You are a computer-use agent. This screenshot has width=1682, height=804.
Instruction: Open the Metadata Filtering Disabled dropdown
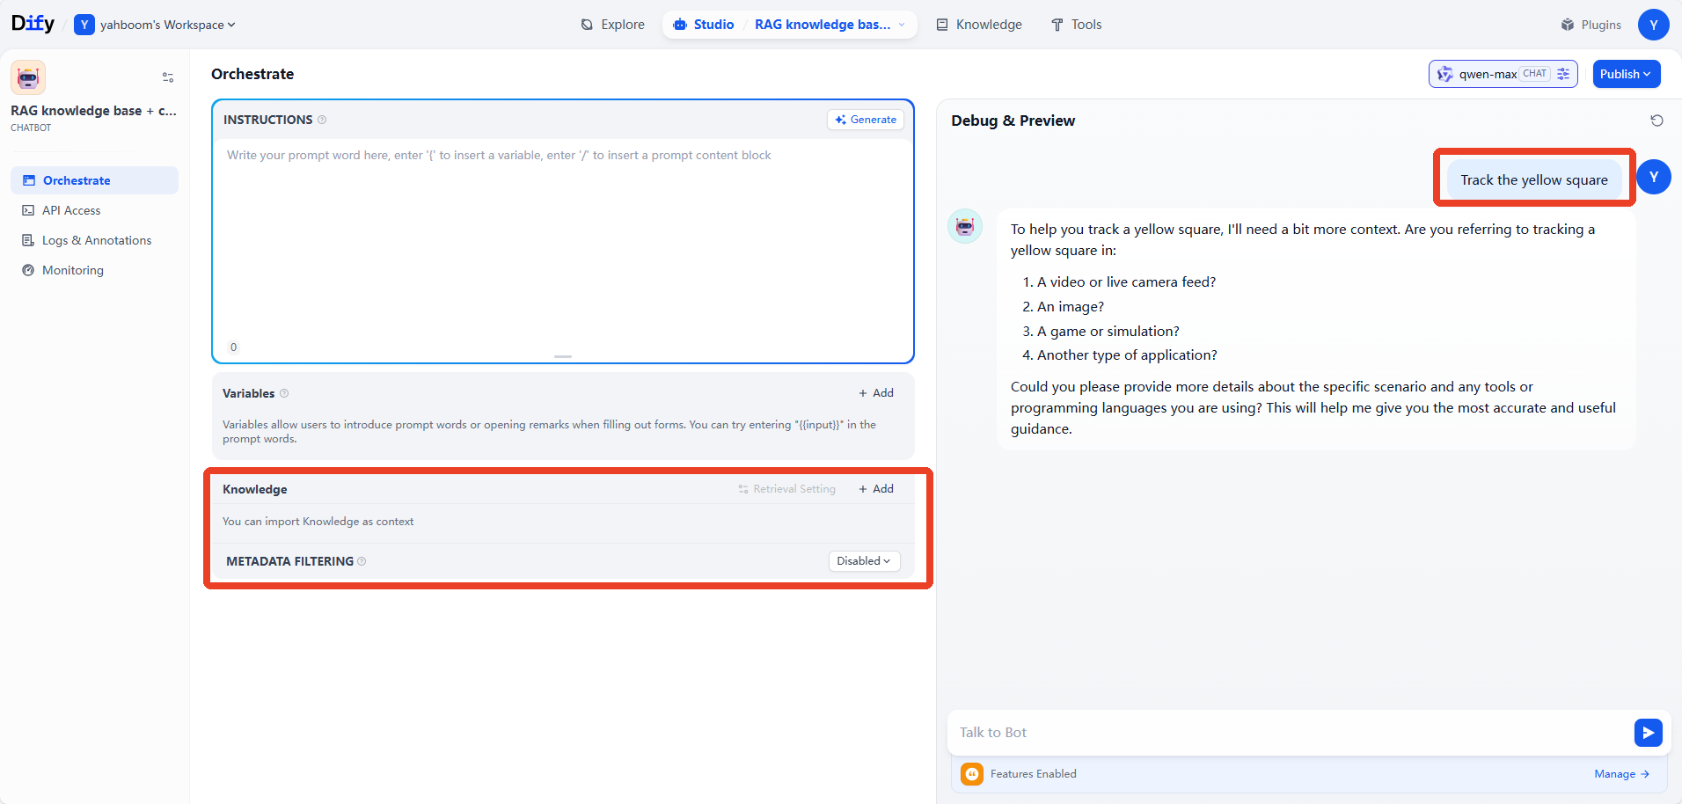(864, 561)
